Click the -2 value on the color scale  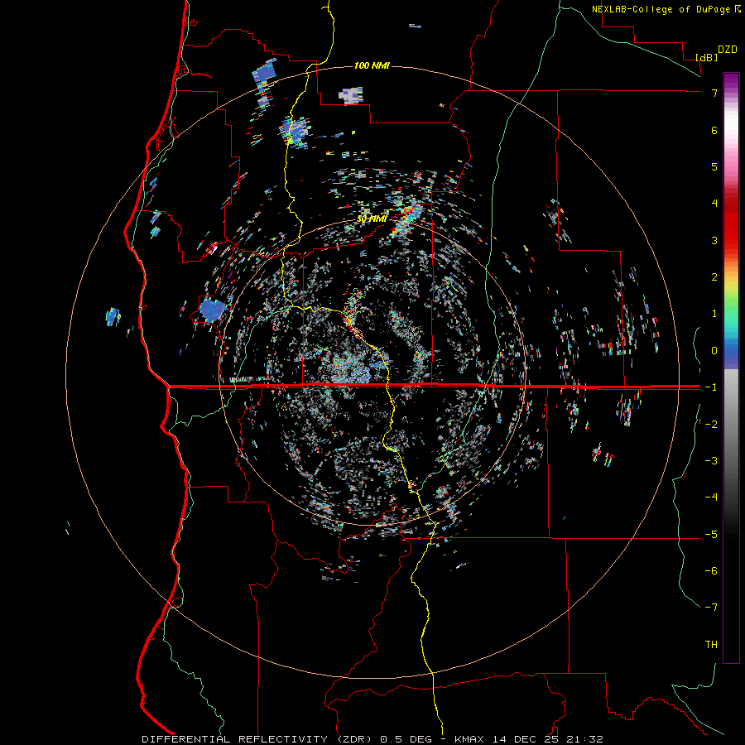point(711,425)
